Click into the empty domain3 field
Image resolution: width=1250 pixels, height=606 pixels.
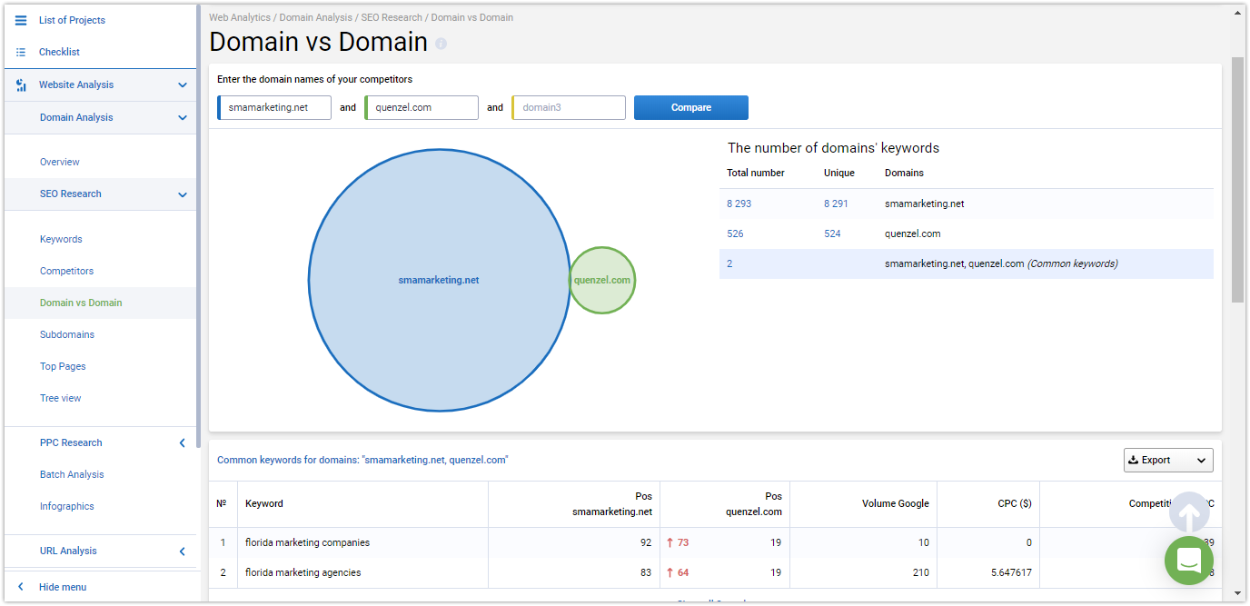(569, 107)
